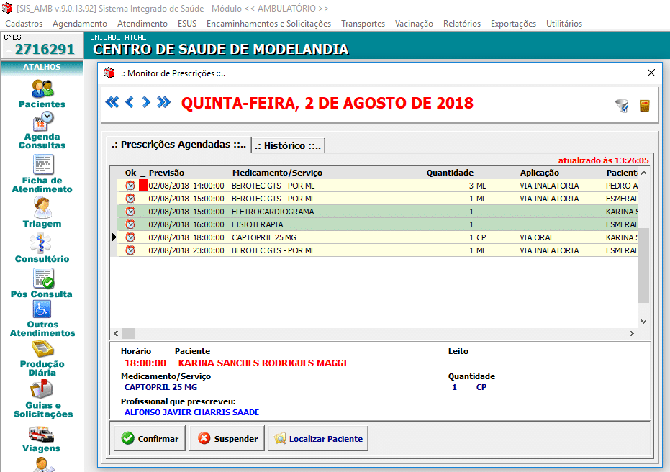Click Ok clock icon for ELETROCARDIOGRAMA row

pos(130,212)
